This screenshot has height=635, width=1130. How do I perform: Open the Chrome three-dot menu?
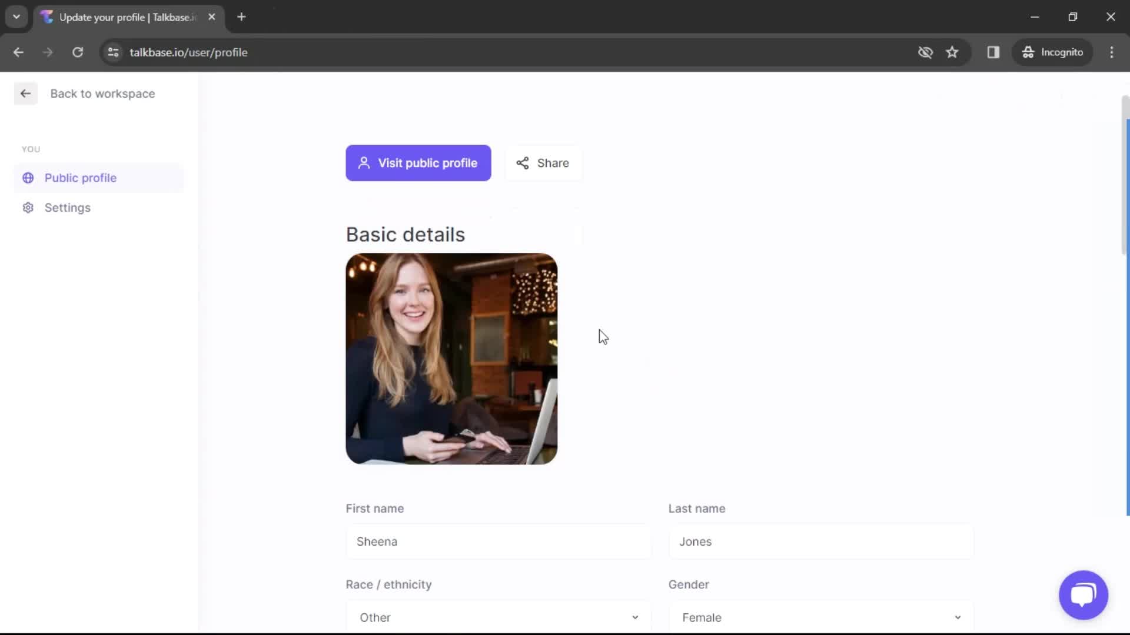click(x=1112, y=52)
